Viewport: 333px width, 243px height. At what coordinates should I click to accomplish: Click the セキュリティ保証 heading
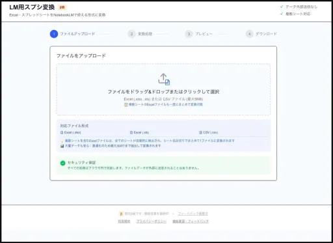81,162
